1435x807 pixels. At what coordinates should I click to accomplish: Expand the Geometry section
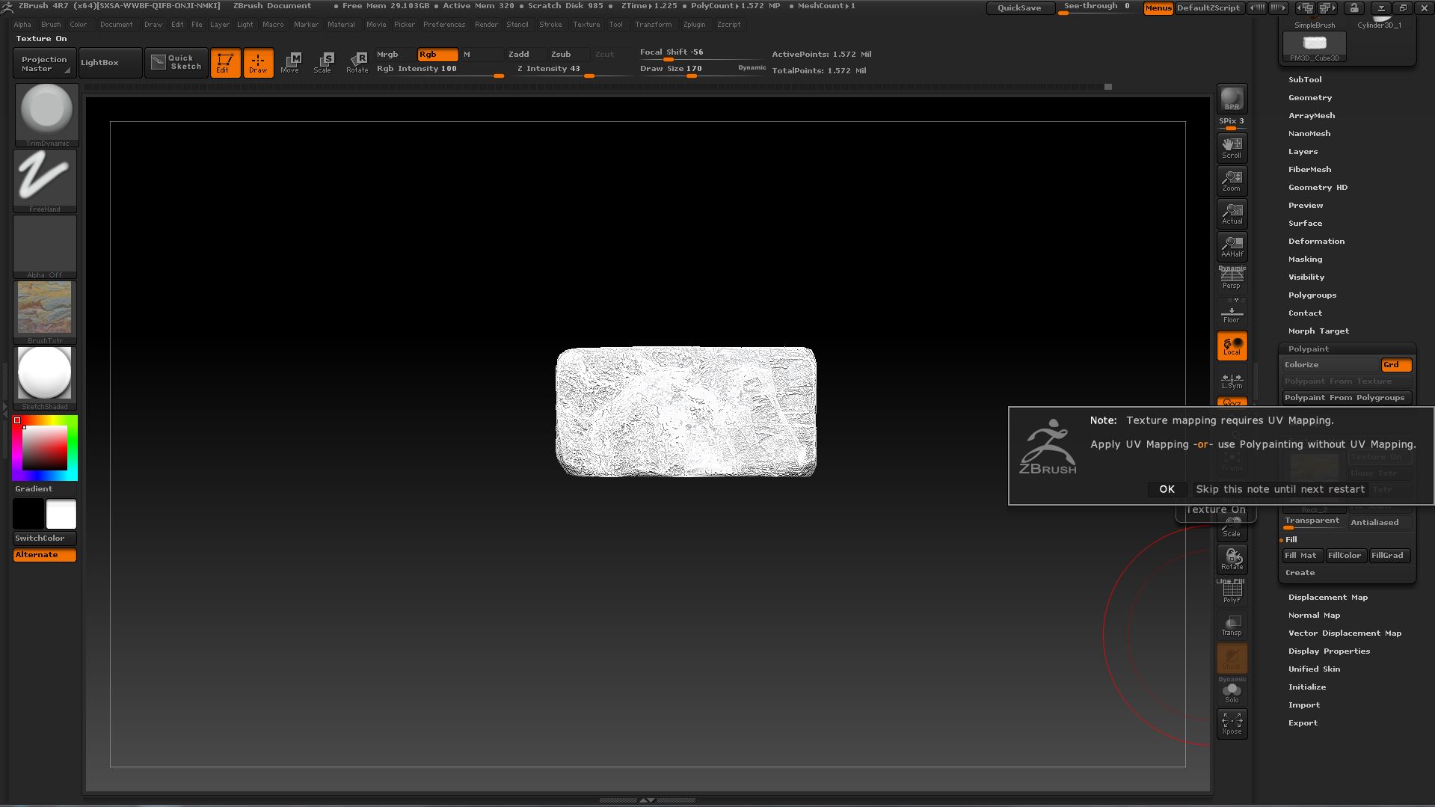click(1310, 97)
